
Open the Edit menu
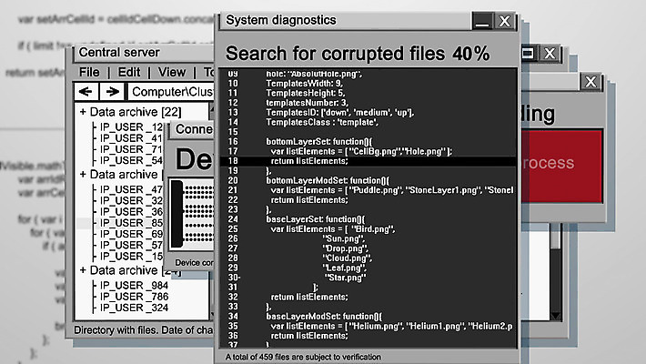pos(129,72)
